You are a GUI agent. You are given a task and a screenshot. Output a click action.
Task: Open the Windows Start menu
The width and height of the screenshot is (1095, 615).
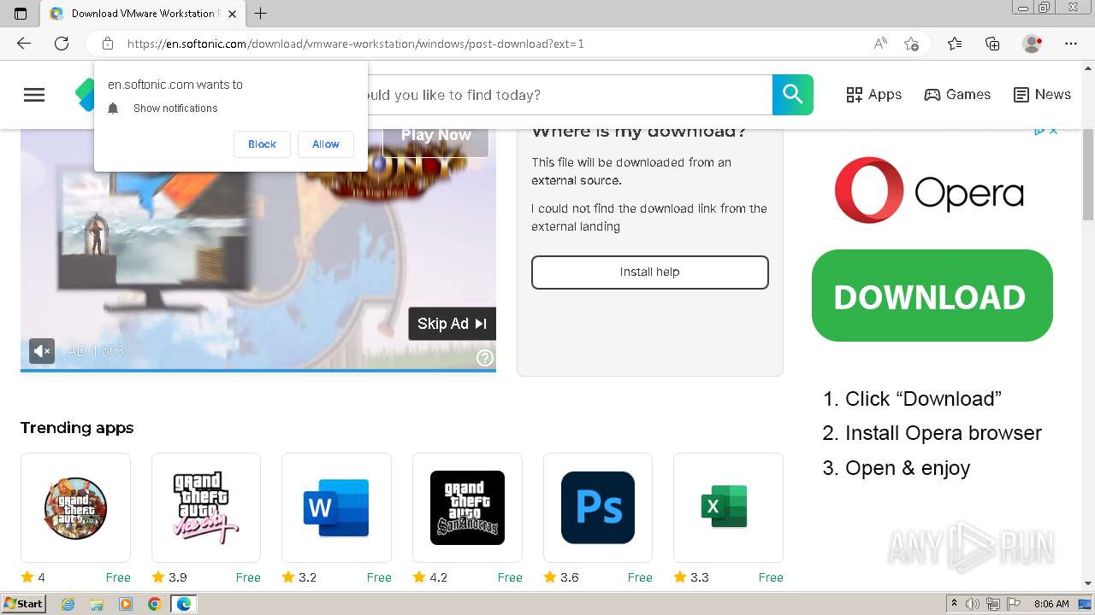[x=24, y=604]
